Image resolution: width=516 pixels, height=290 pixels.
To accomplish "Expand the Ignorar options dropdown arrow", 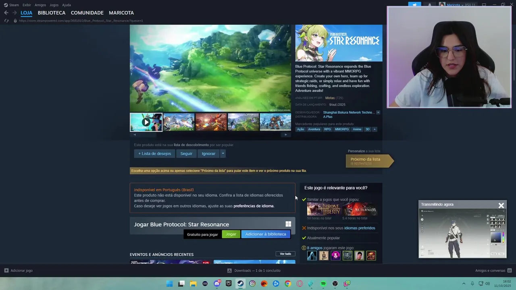I will tap(223, 153).
